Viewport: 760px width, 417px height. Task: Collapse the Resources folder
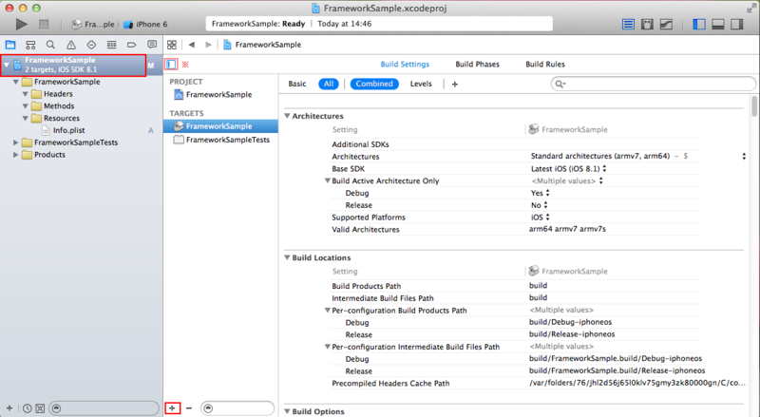click(26, 119)
